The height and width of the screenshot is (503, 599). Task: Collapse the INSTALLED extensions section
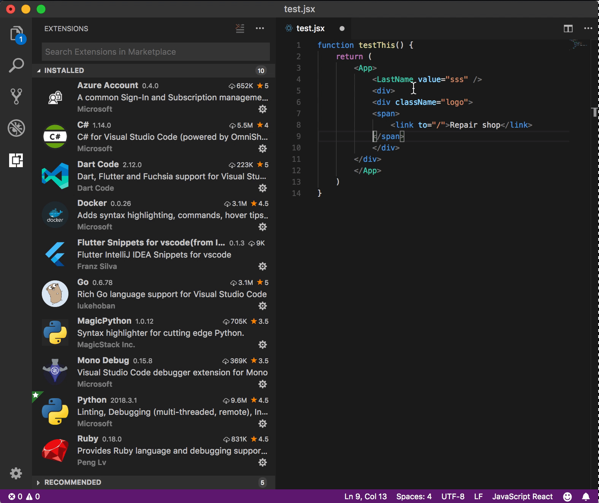pos(154,70)
